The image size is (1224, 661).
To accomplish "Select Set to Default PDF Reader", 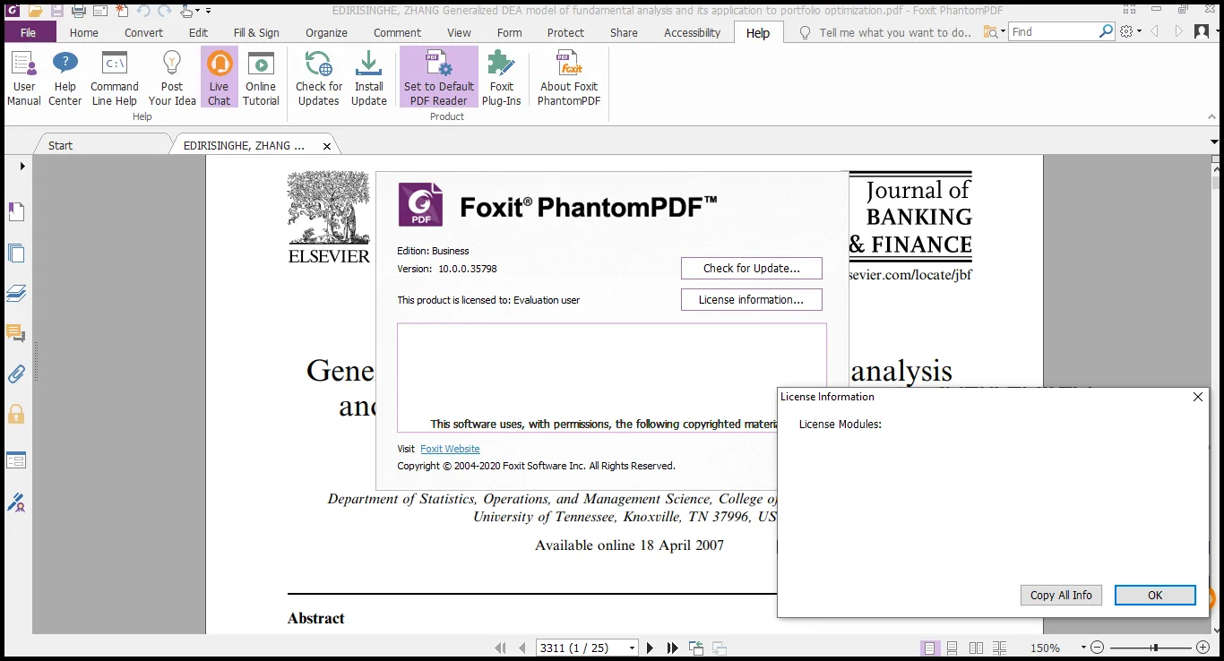I will [x=438, y=77].
